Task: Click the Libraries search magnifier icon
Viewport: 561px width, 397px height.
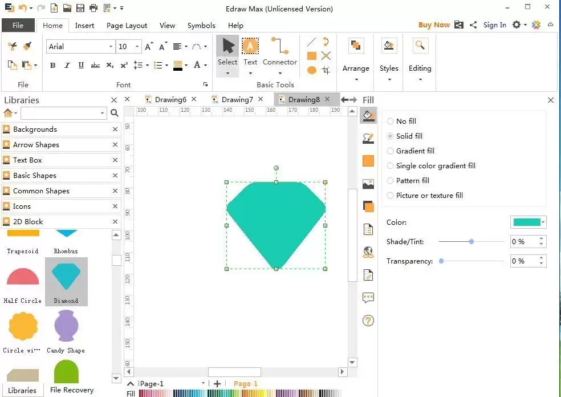Action: point(115,113)
